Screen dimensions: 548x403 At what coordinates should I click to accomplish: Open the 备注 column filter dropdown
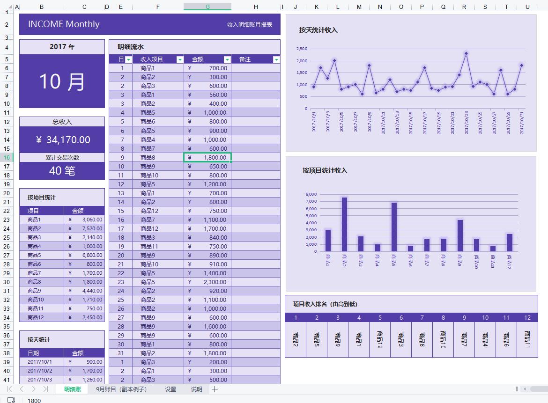(x=276, y=59)
